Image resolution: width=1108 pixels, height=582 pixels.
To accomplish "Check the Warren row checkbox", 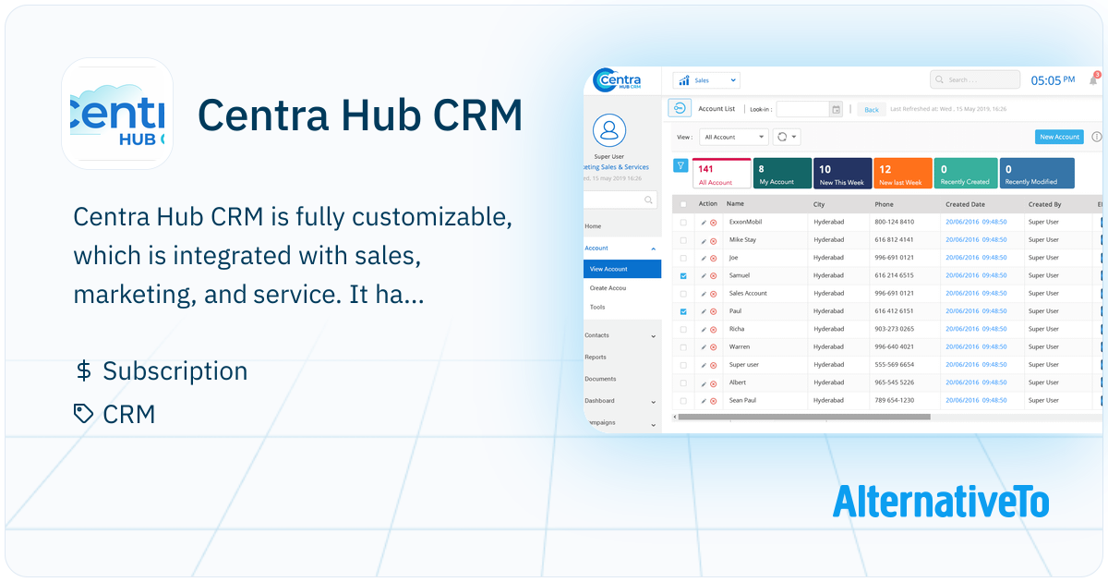I will point(683,347).
